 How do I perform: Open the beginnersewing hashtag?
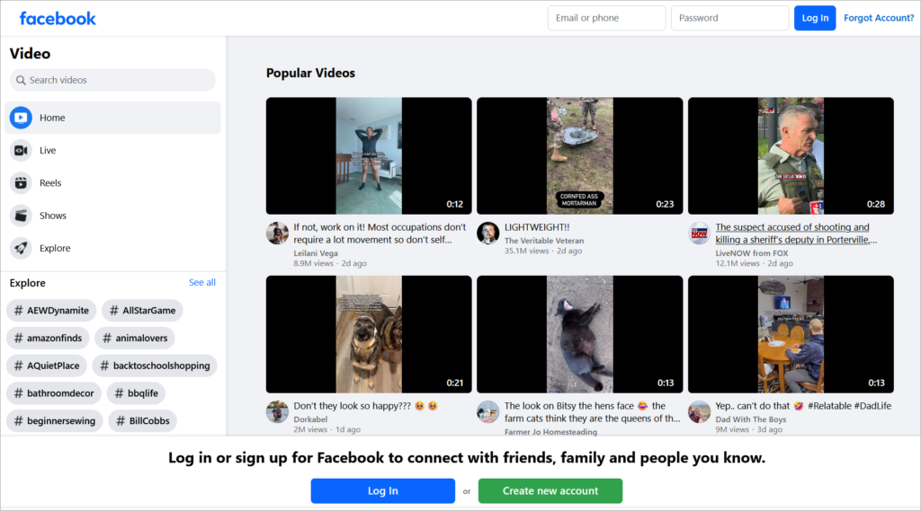click(55, 420)
